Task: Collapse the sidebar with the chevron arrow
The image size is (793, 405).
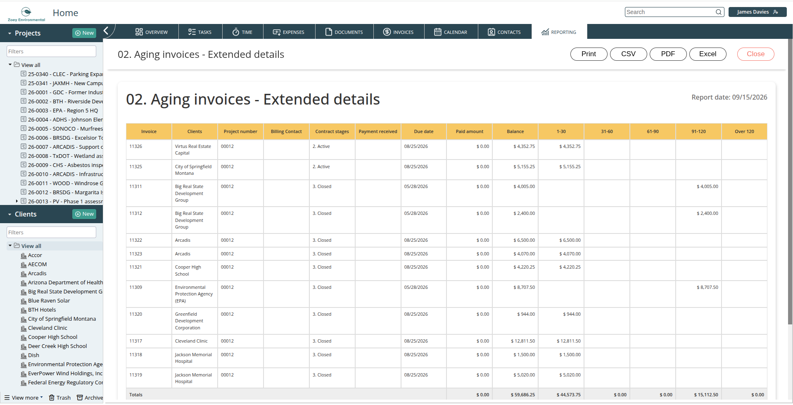Action: pos(106,31)
